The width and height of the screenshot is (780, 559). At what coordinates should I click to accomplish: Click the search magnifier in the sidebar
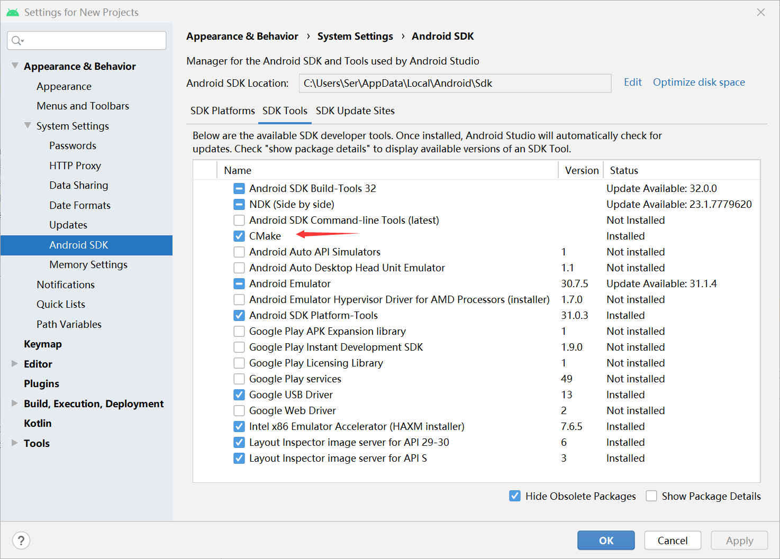[x=17, y=40]
